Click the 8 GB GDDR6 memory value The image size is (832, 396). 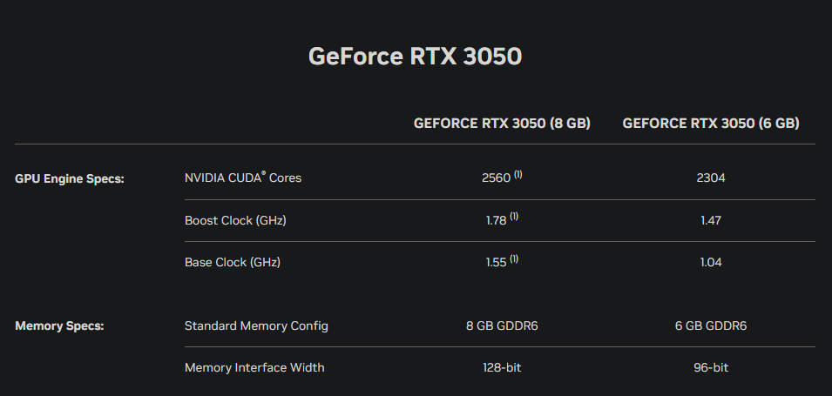point(502,326)
